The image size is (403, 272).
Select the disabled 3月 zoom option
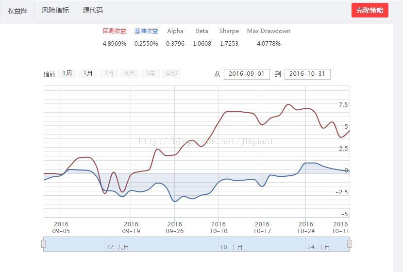click(x=108, y=73)
